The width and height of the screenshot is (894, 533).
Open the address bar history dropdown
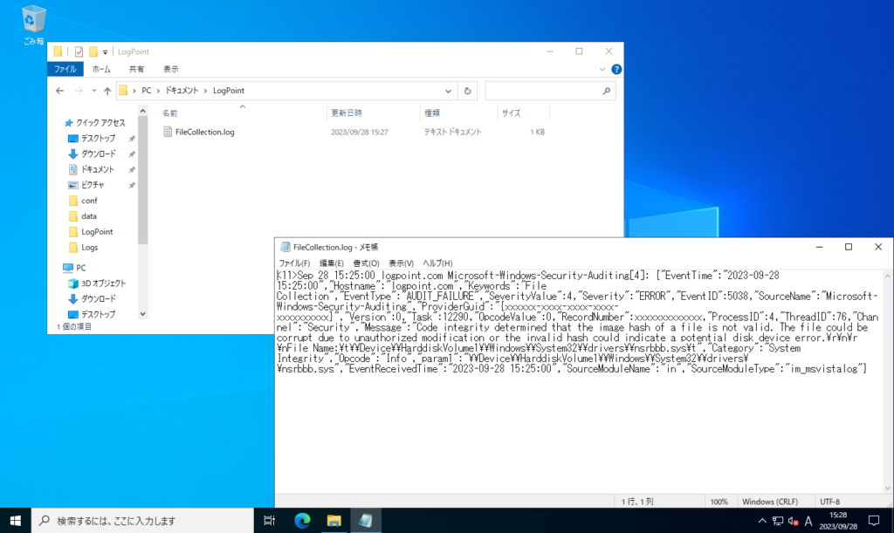448,91
